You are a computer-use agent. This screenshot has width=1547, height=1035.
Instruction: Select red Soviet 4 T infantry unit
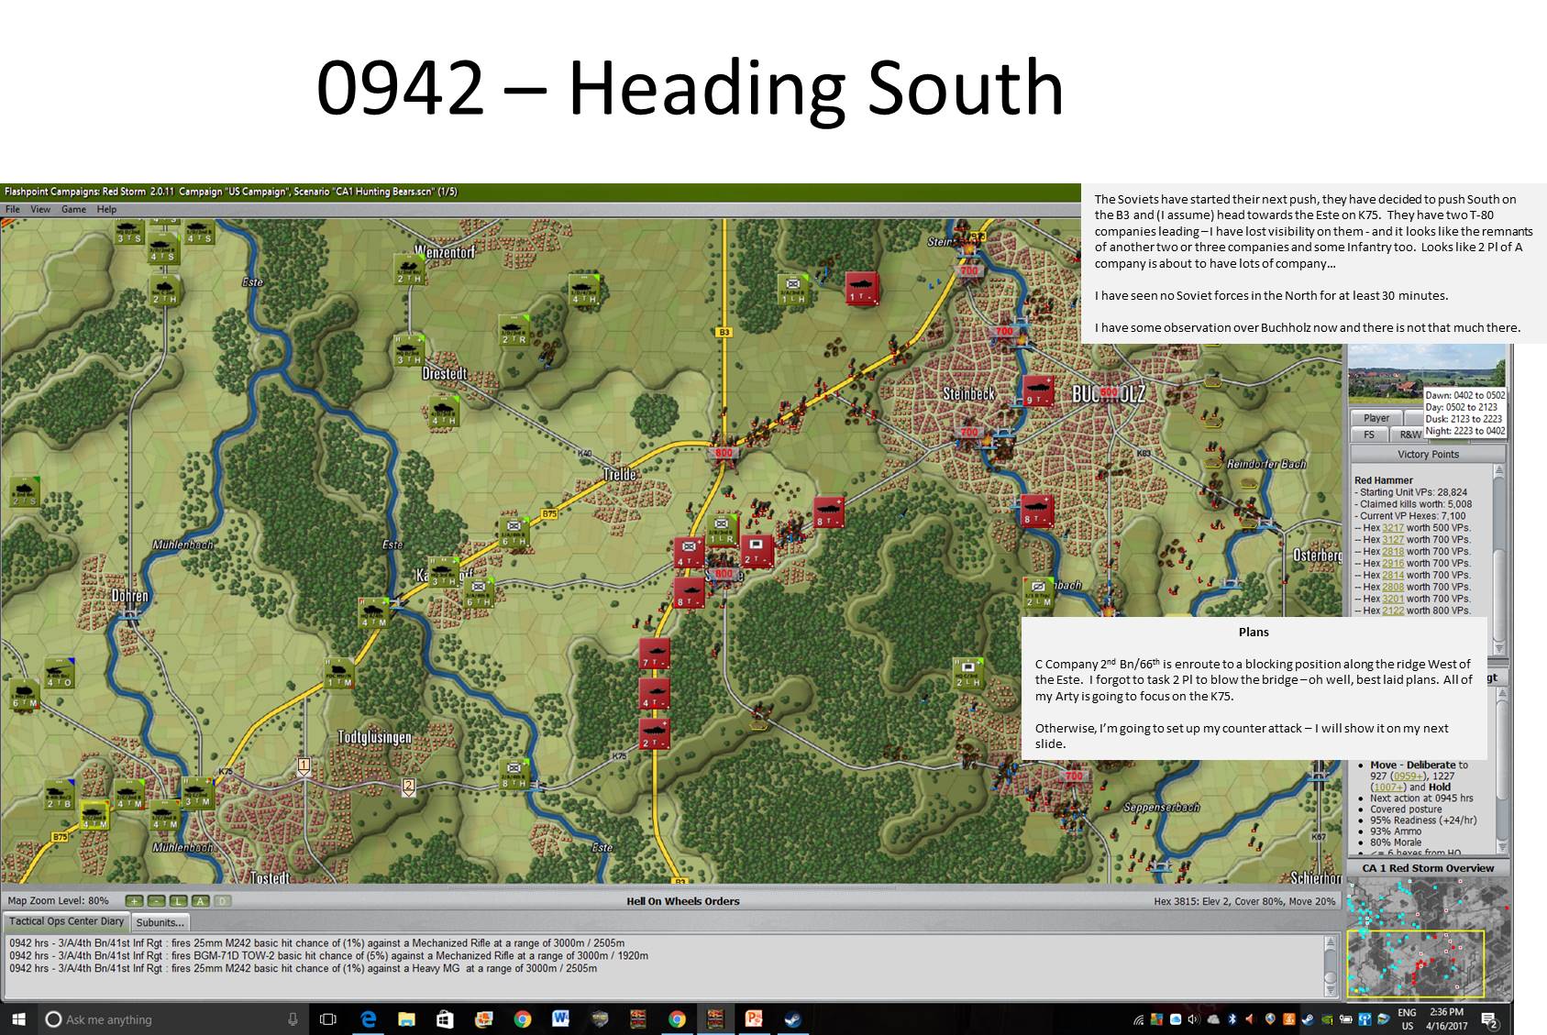(688, 552)
